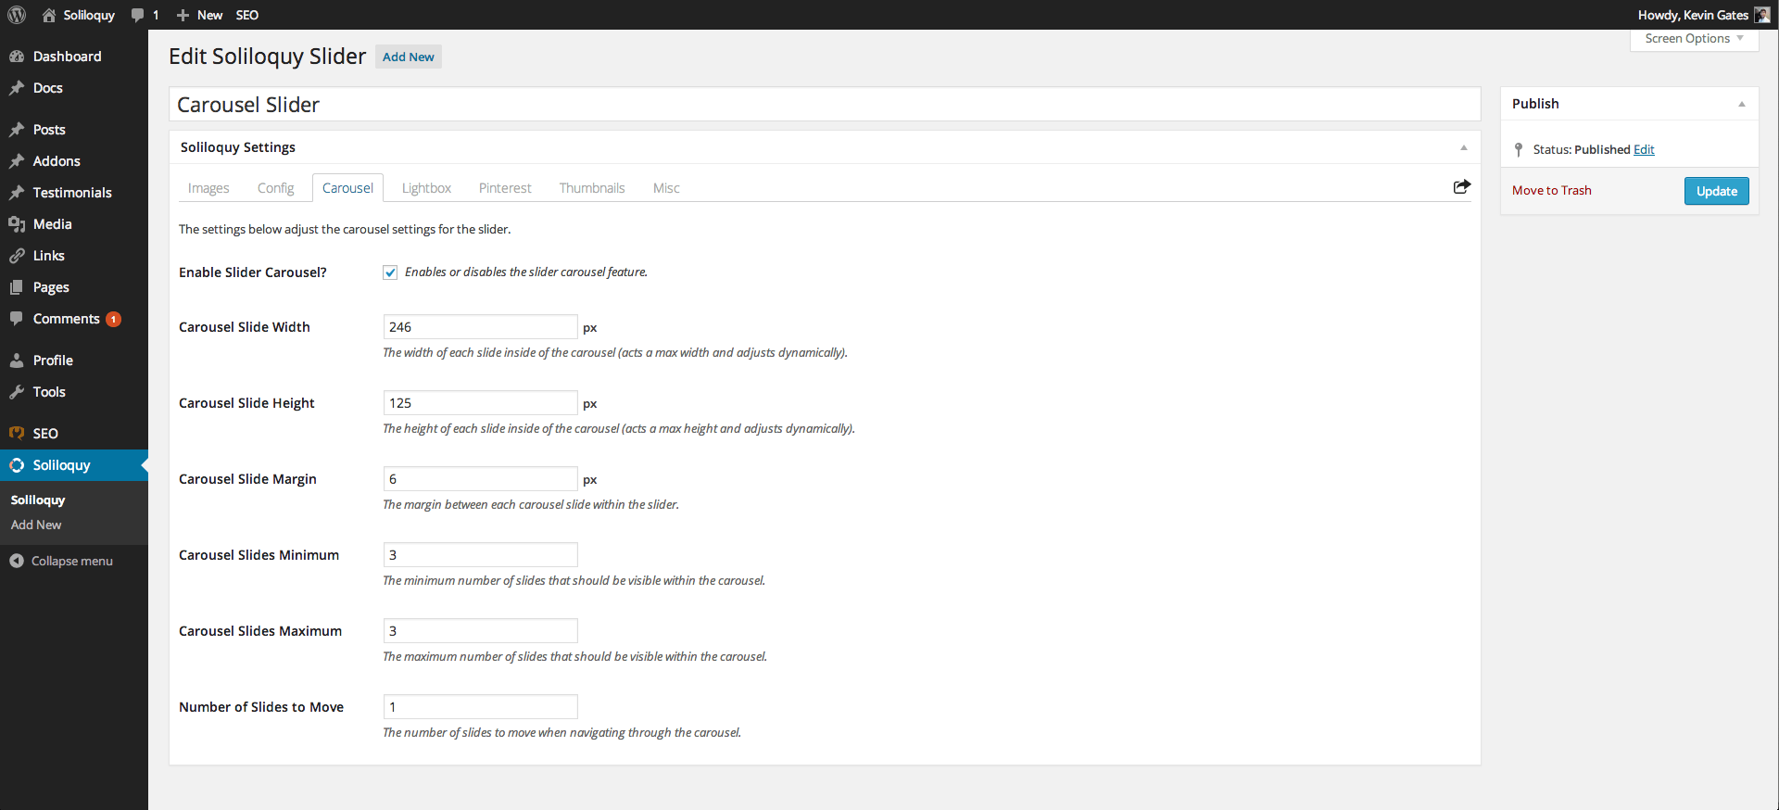
Task: Click the Comments speech bubble sidebar icon
Action: [x=17, y=319]
